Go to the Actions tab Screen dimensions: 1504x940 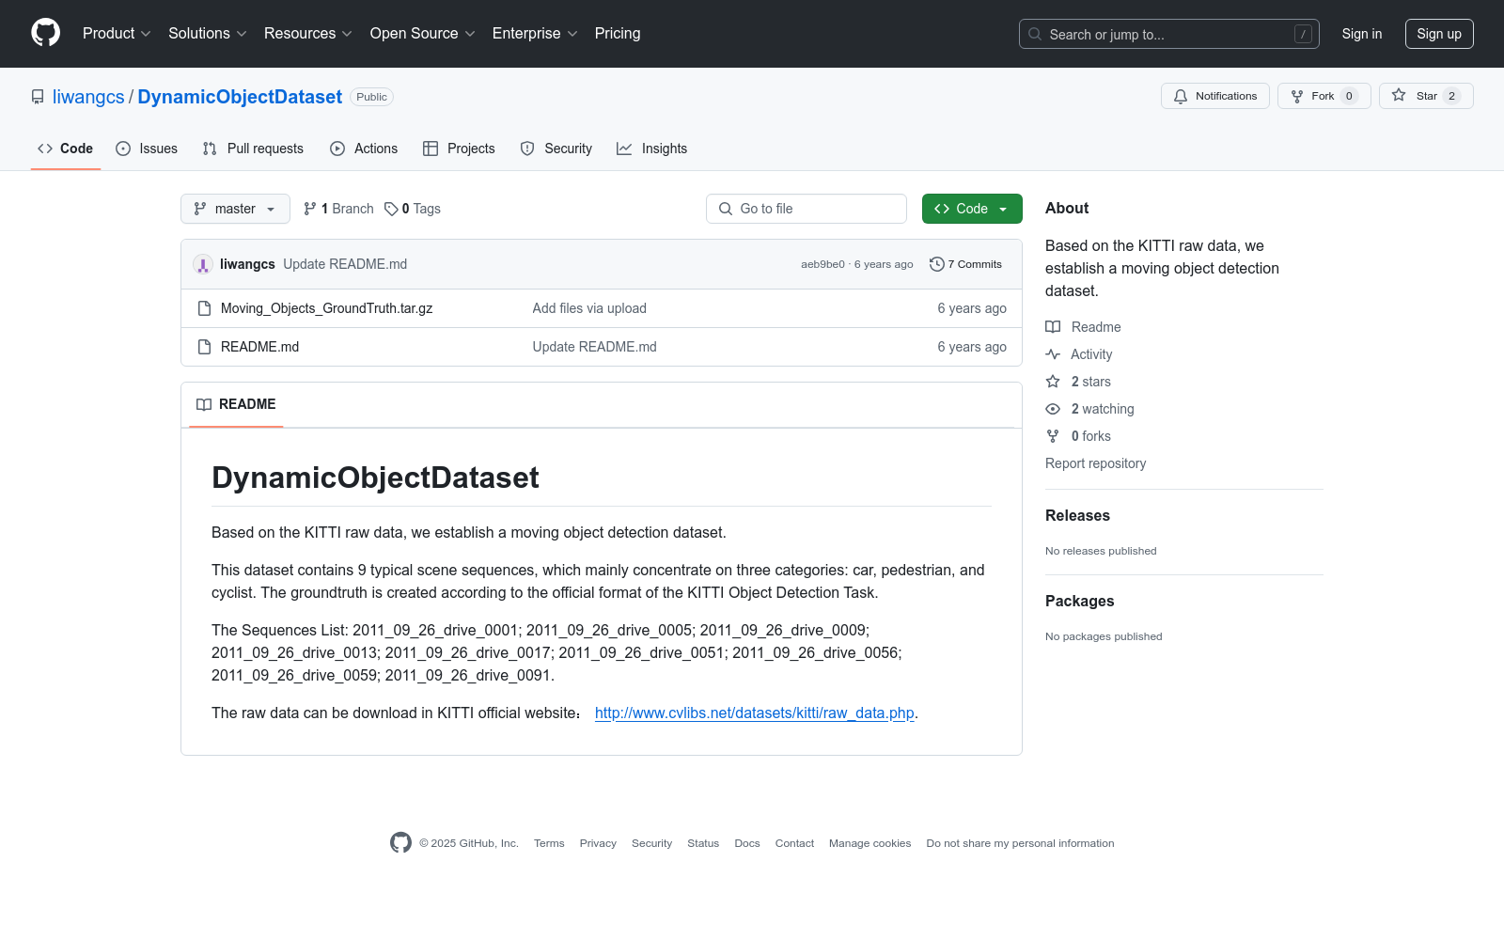364,149
